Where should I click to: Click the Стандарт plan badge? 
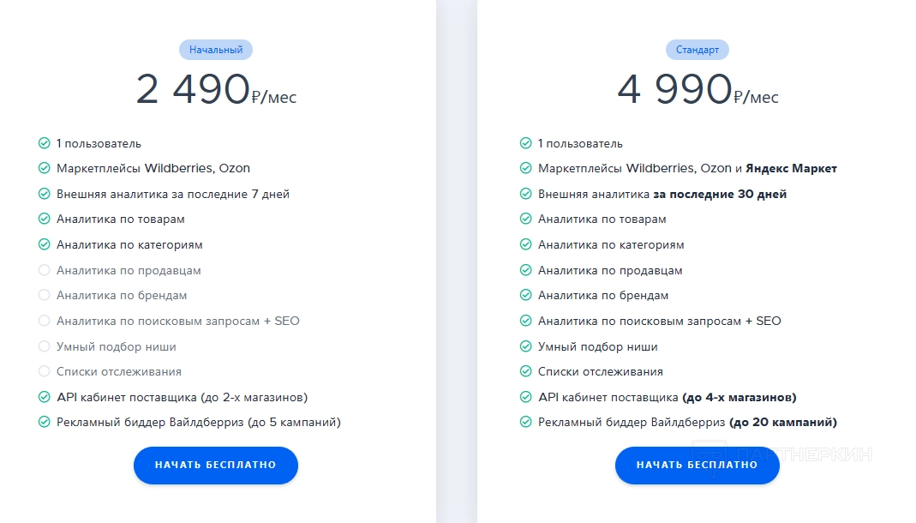[697, 50]
